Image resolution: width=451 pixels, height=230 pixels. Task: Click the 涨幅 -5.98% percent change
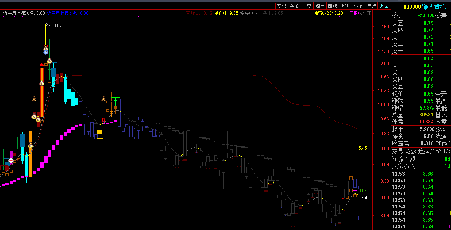pos(426,108)
